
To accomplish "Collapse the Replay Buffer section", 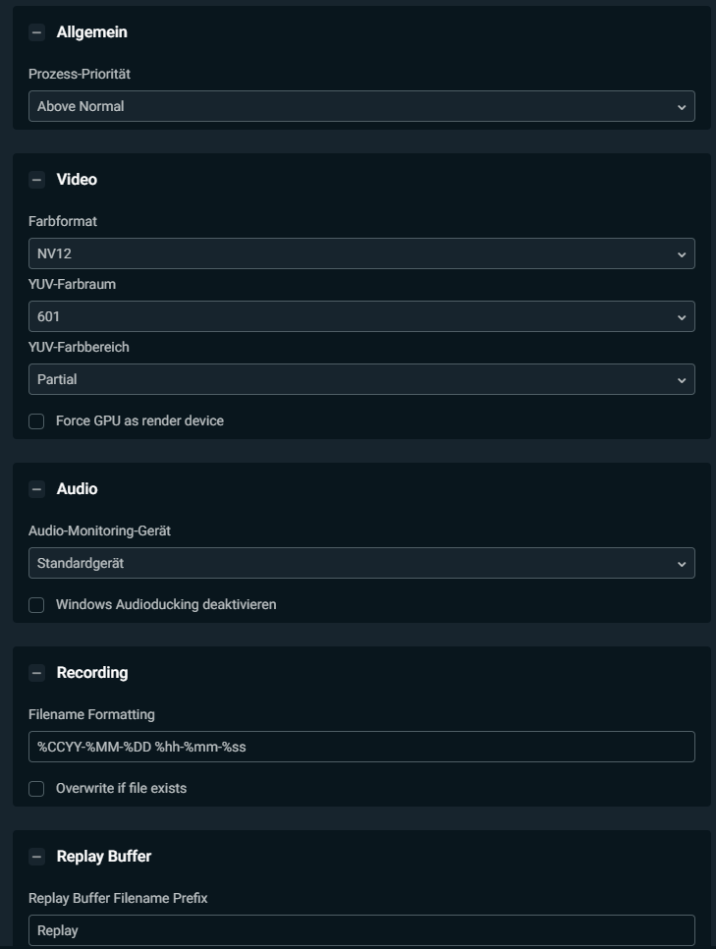I will 36,857.
